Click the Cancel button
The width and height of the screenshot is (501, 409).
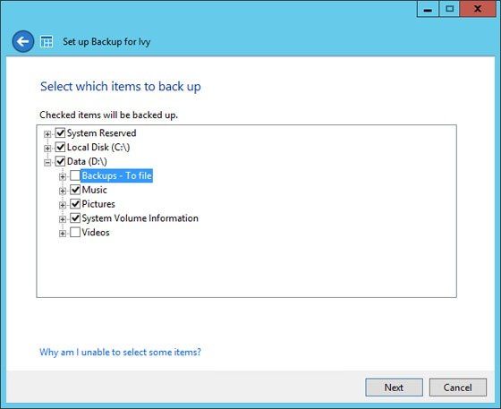[457, 388]
